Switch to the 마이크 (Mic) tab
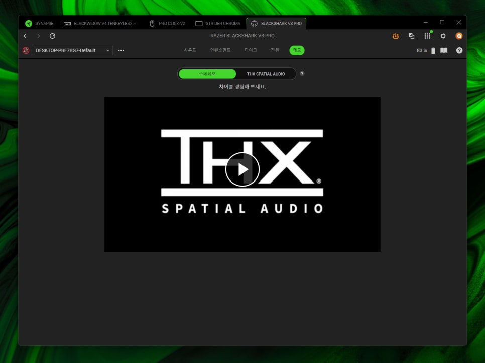This screenshot has height=363, width=485. pos(251,50)
